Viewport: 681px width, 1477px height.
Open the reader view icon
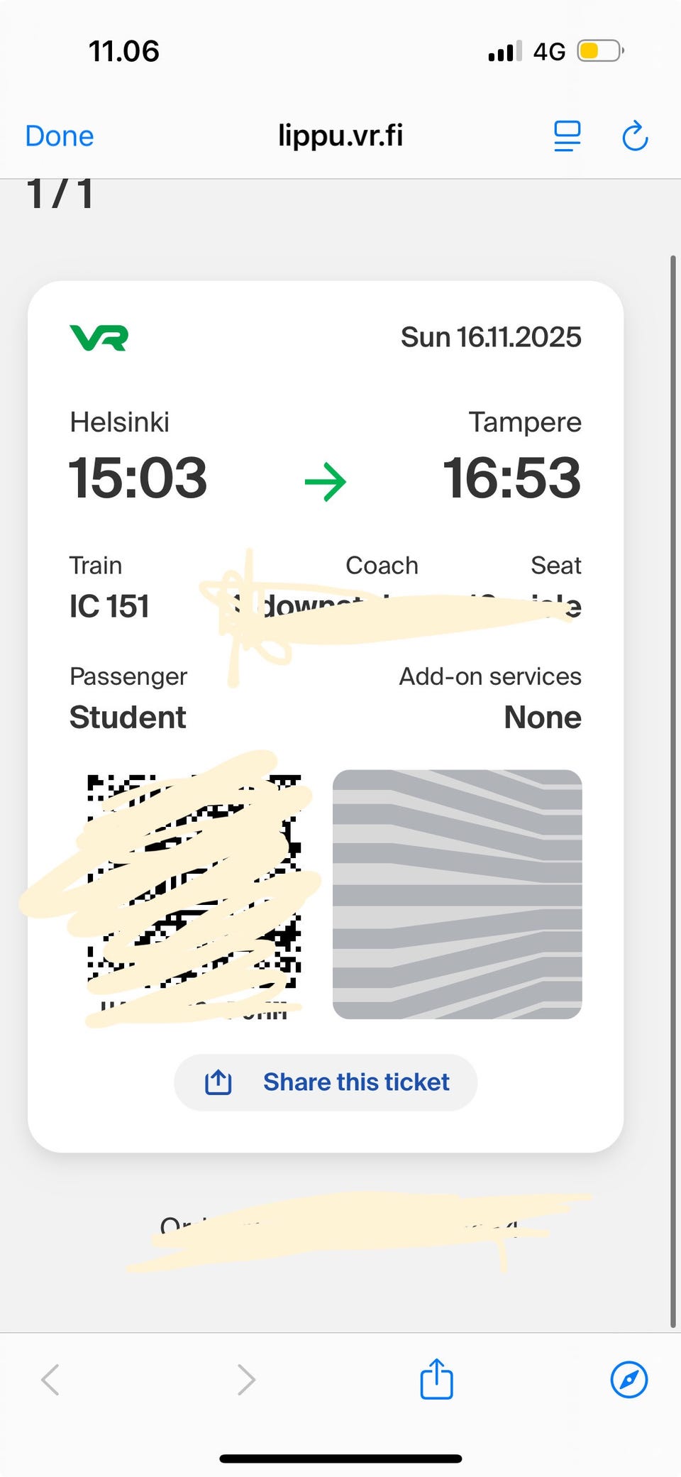pyautogui.click(x=567, y=136)
